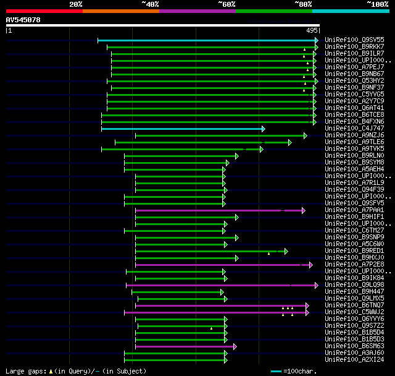Click the UniRef100_Q9SV55 label

pyautogui.click(x=354, y=40)
